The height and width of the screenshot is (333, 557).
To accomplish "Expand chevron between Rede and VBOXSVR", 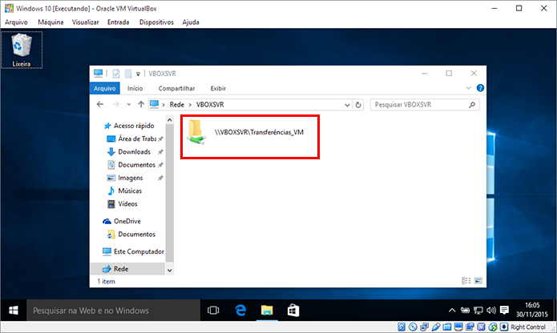I will tap(190, 105).
